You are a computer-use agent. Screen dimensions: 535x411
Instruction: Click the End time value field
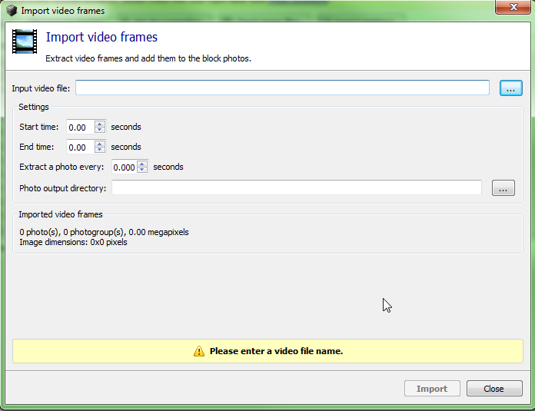pyautogui.click(x=80, y=147)
